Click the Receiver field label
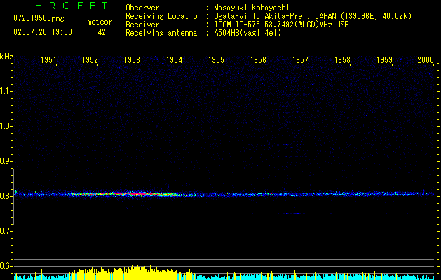The image size is (441, 280). coord(142,24)
